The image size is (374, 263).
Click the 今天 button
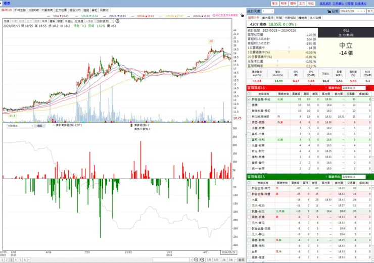pyautogui.click(x=370, y=11)
